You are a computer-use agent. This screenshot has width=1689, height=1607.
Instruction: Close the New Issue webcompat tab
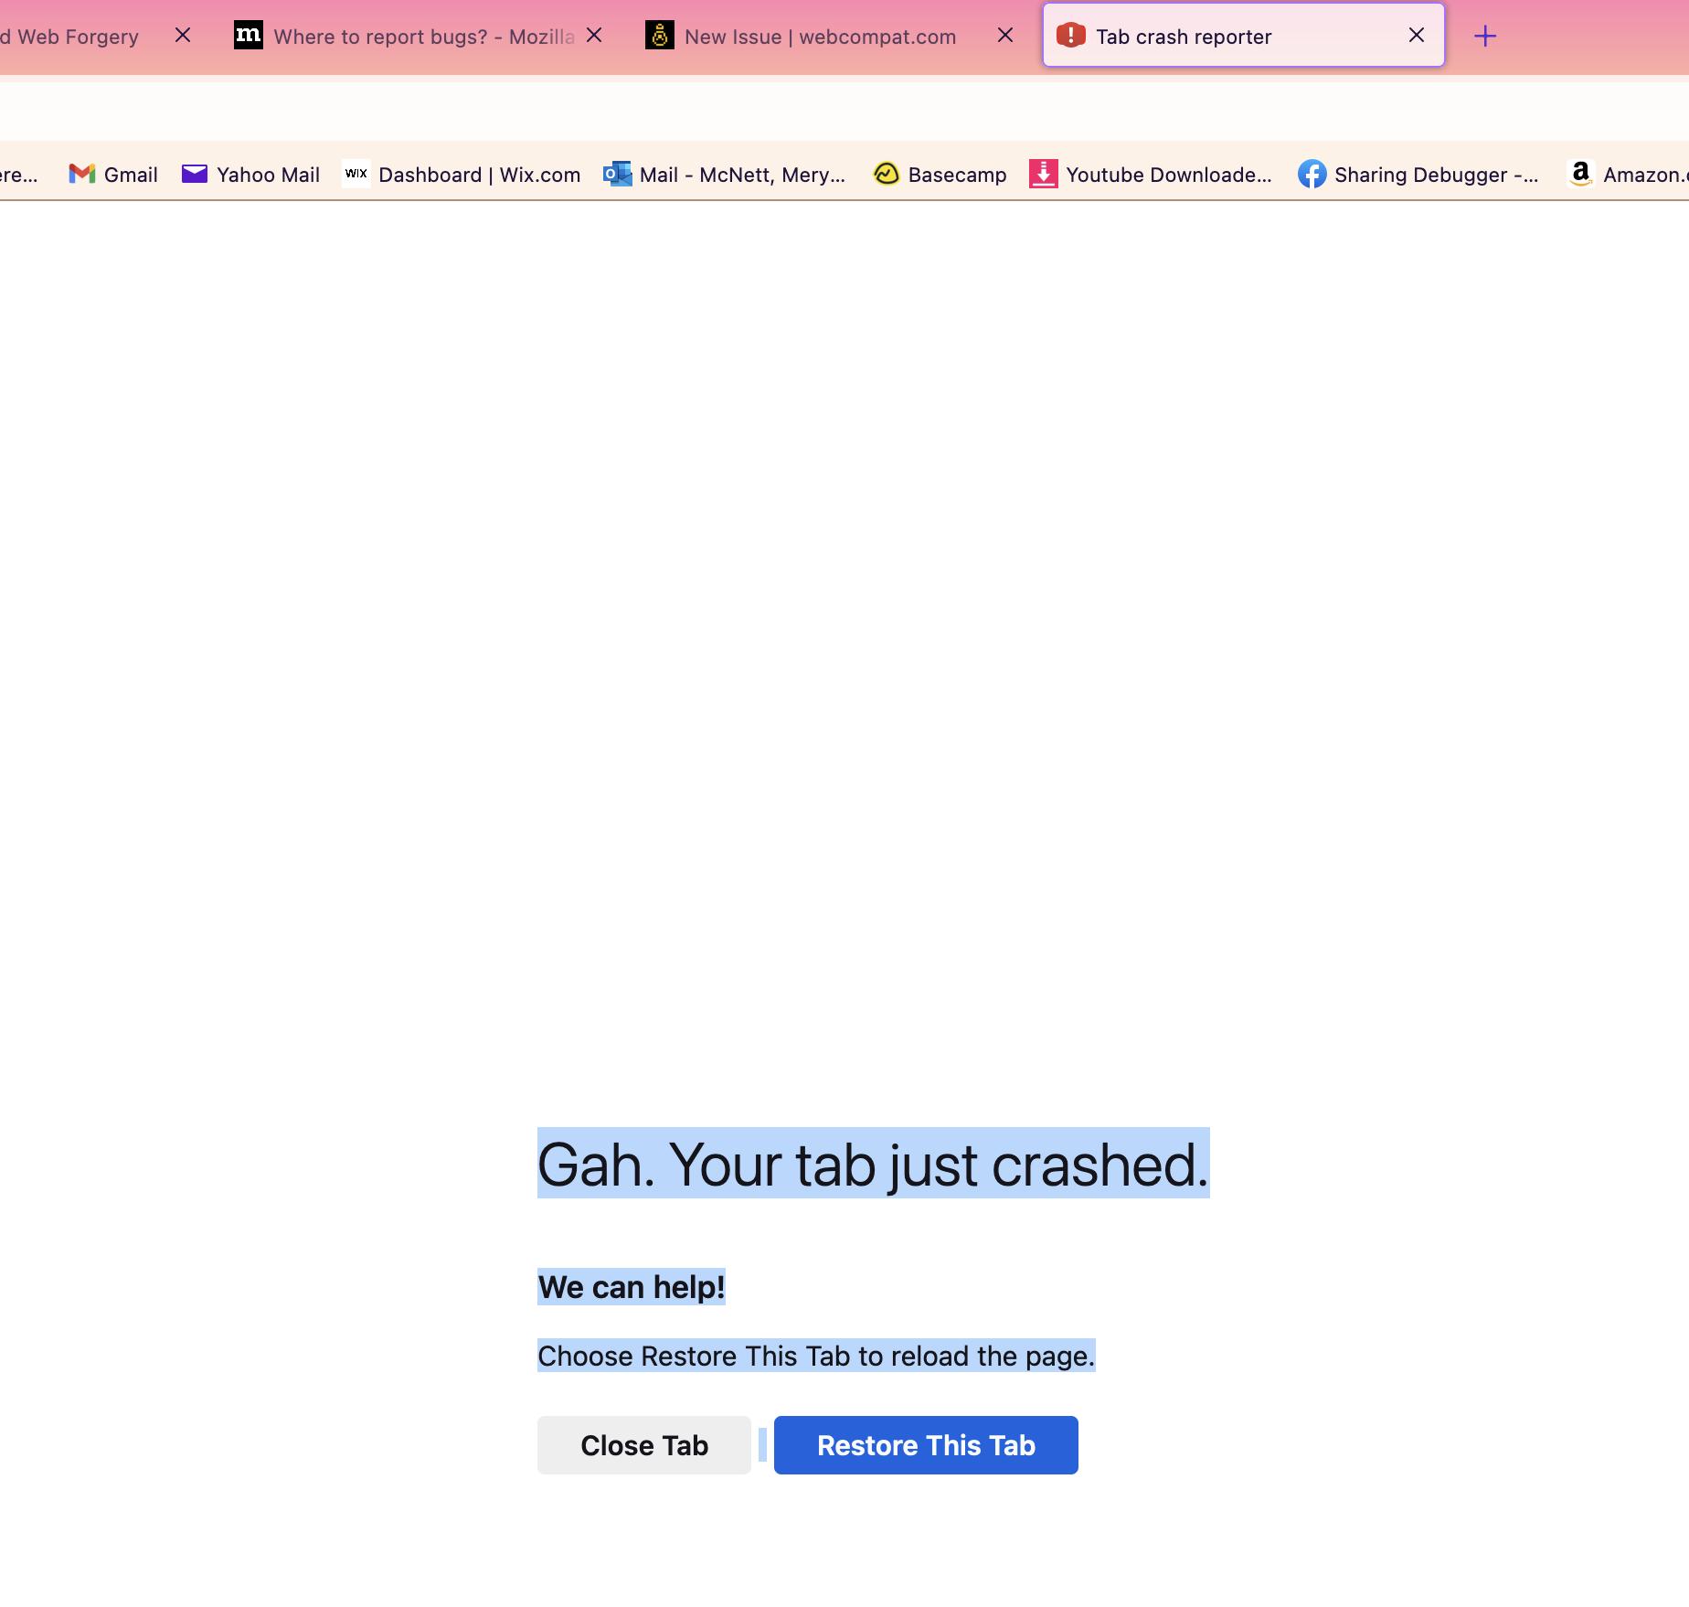click(x=1004, y=36)
